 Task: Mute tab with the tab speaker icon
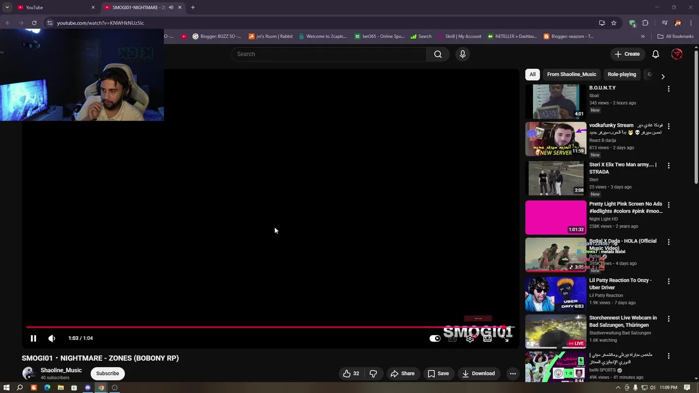point(171,7)
